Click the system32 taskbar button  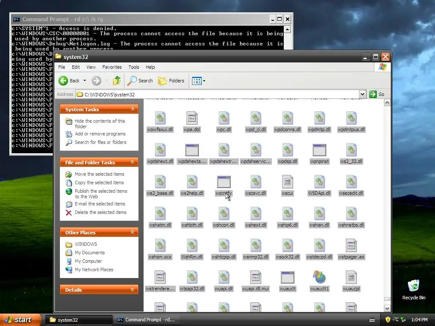pos(79,320)
